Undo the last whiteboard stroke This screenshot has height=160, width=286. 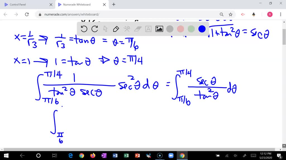(84, 29)
